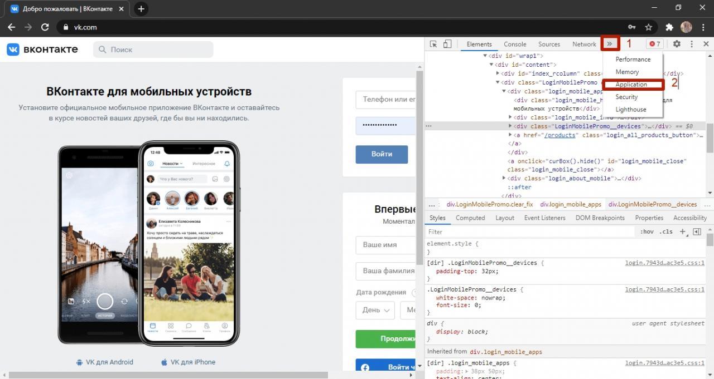The image size is (714, 379).
Task: Expand the login_mobile_info div node
Action: pyautogui.click(x=510, y=117)
